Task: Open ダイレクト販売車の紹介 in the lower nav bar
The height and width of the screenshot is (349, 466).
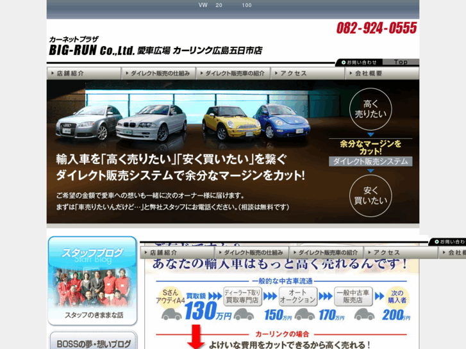Action: point(326,252)
